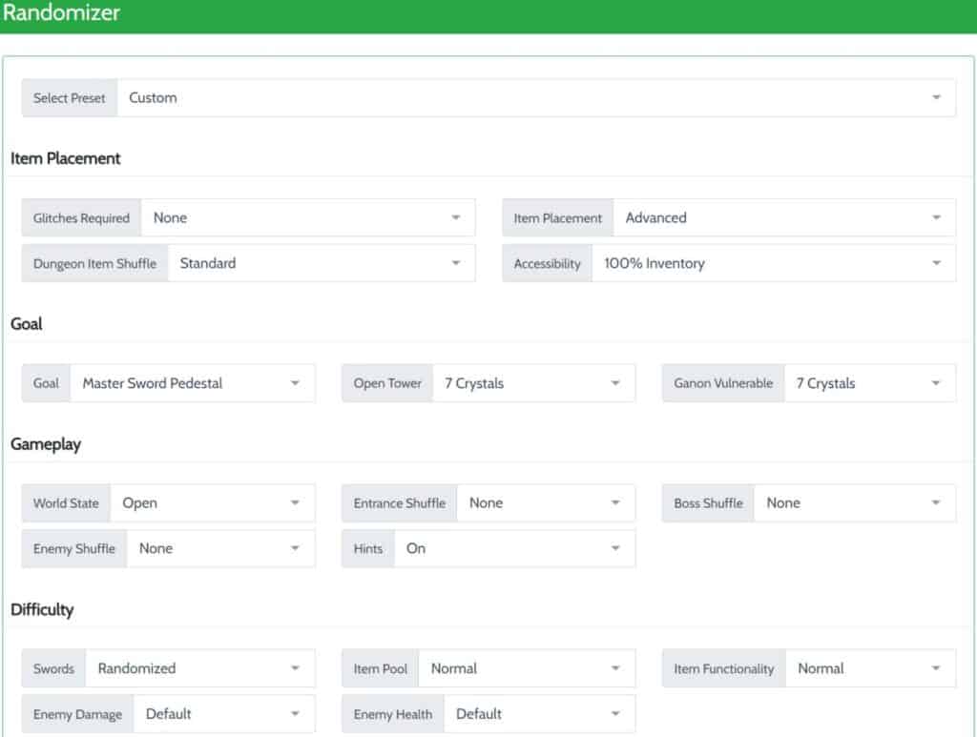Image resolution: width=977 pixels, height=737 pixels.
Task: Expand the Entrance Shuffle dropdown
Action: [x=546, y=503]
